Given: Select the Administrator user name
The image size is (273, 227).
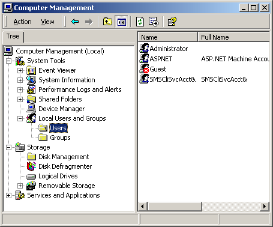Looking at the screenshot, I should (x=169, y=49).
